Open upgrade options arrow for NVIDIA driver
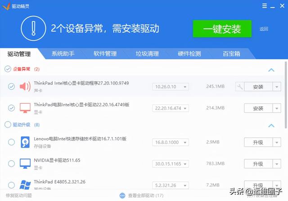The width and height of the screenshot is (288, 201). [277, 164]
